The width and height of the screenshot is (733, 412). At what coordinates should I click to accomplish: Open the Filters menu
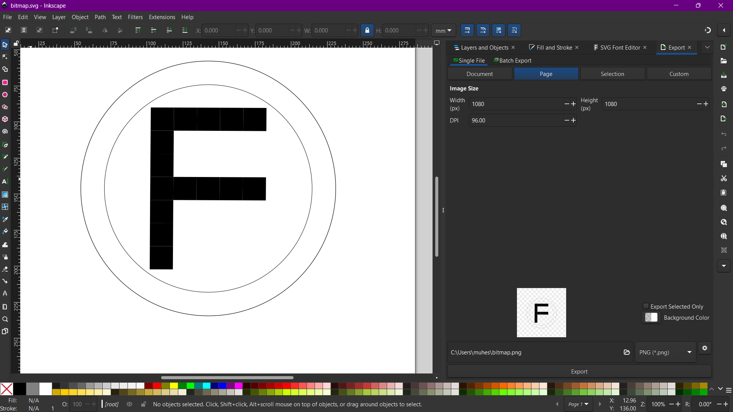pos(135,17)
